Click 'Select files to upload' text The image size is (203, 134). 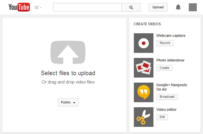click(x=68, y=73)
